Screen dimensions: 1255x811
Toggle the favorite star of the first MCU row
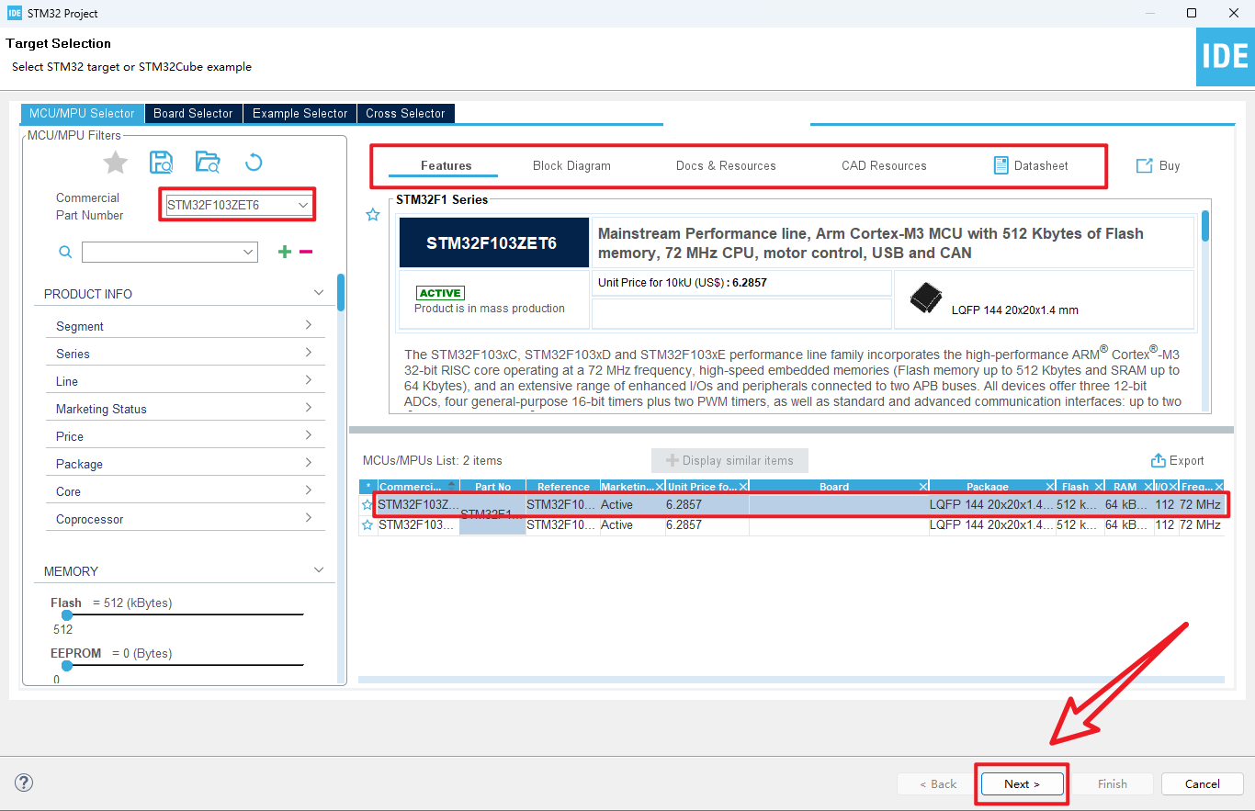point(367,504)
